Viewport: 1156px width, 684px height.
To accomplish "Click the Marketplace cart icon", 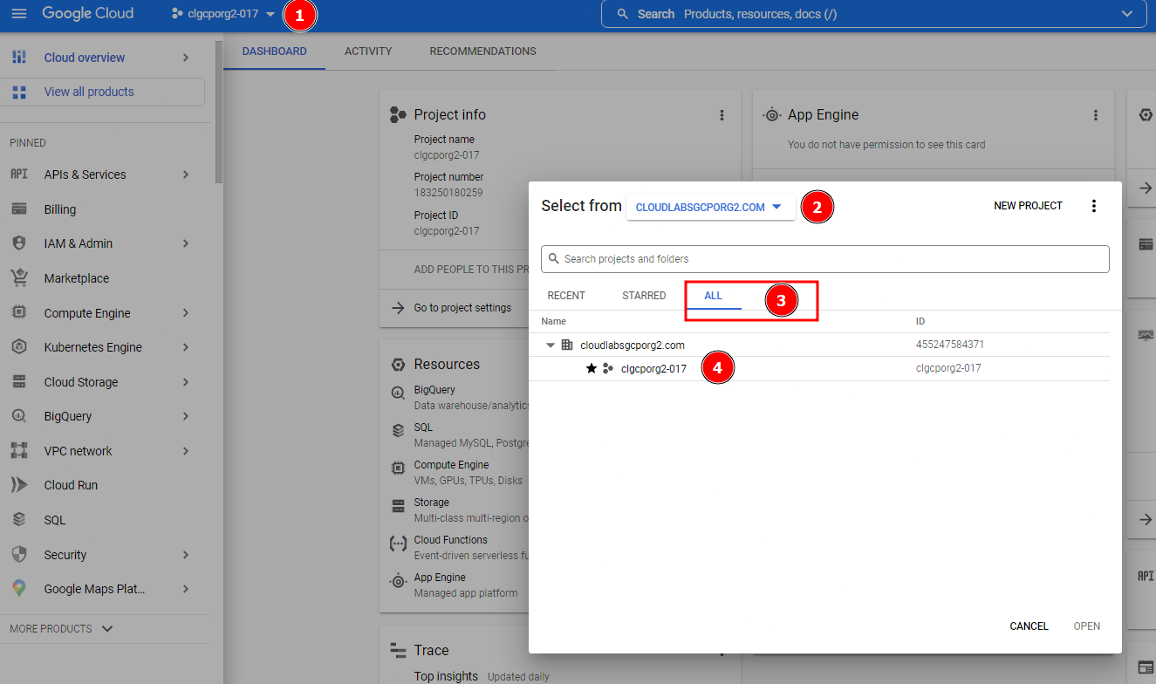I will pos(19,278).
